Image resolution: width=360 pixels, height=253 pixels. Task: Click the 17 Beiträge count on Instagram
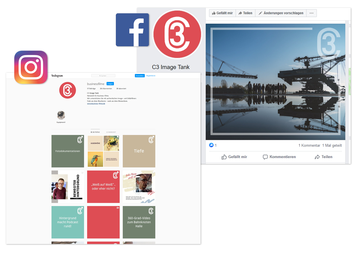[91, 89]
